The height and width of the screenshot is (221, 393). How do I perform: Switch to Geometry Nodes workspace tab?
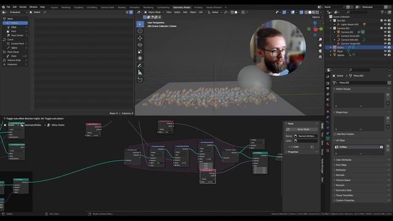pos(182,7)
